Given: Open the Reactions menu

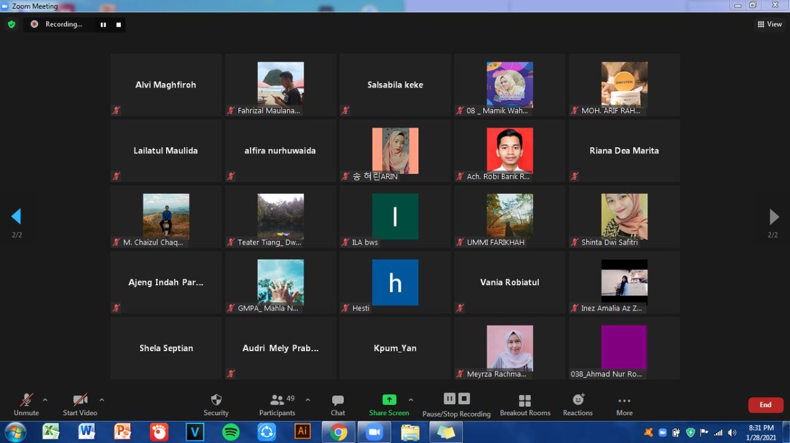Looking at the screenshot, I should [578, 404].
